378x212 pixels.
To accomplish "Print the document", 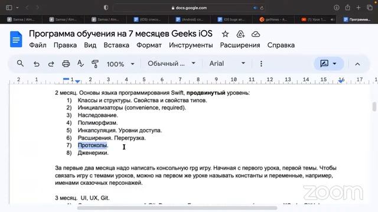I will tap(66, 64).
